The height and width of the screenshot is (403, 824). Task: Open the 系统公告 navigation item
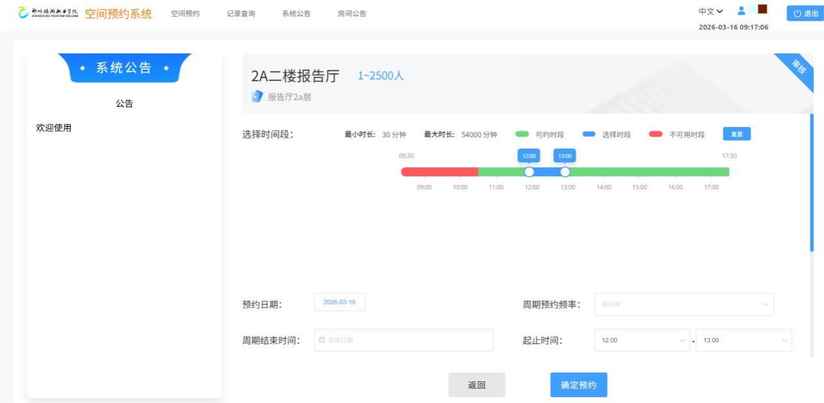[296, 14]
